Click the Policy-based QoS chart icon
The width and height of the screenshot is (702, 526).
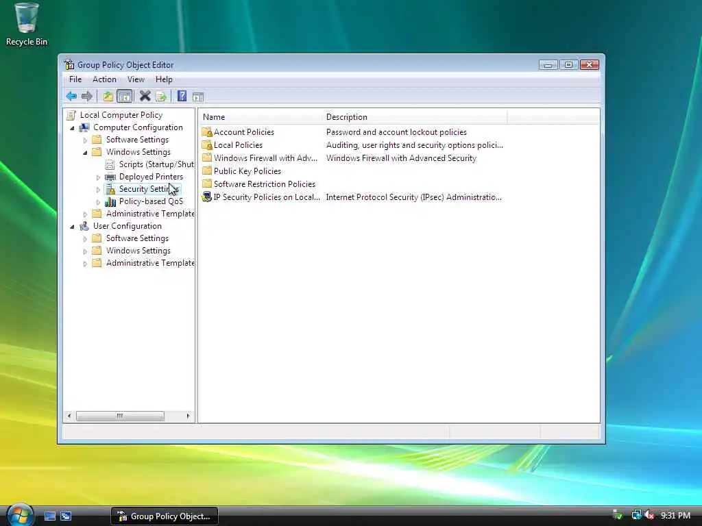click(x=110, y=202)
